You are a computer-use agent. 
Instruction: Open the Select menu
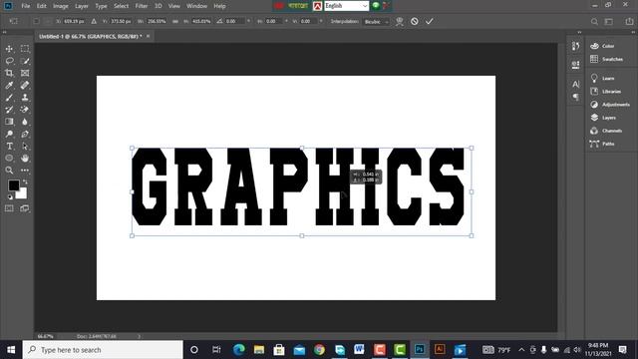121,6
